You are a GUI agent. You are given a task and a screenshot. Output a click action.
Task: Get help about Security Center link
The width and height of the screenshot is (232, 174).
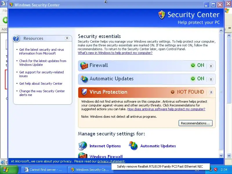41,84
